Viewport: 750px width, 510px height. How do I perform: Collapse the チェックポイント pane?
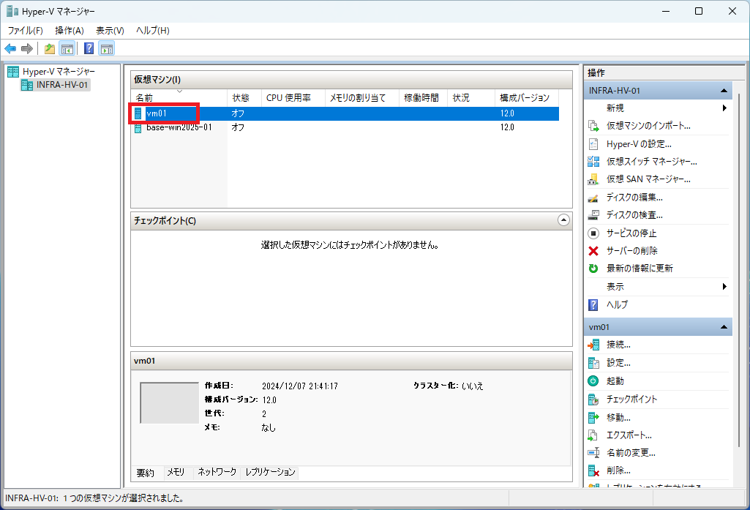point(563,220)
